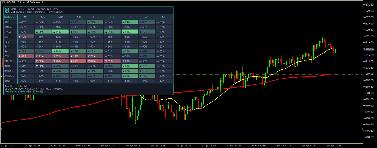Click the WARLOCK owl logo icon
Image resolution: width=377 pixels, height=148 pixels.
point(7,10)
